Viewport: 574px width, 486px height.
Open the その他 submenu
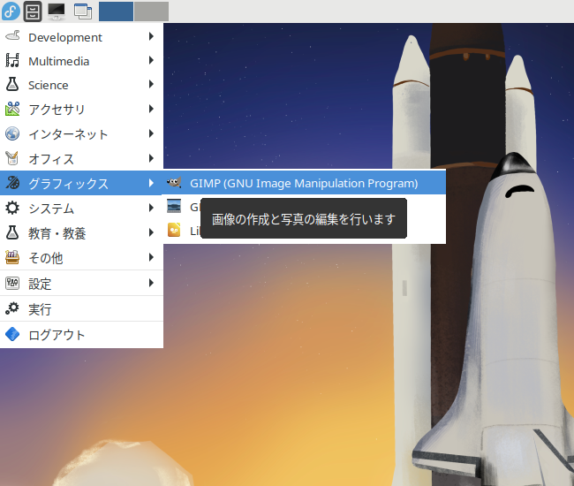[81, 257]
